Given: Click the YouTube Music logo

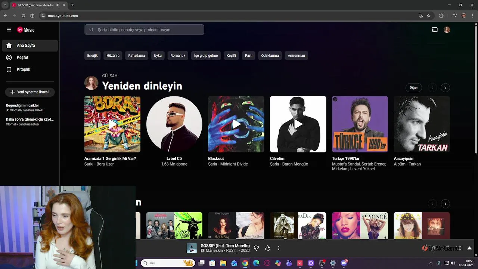Looking at the screenshot, I should [26, 30].
